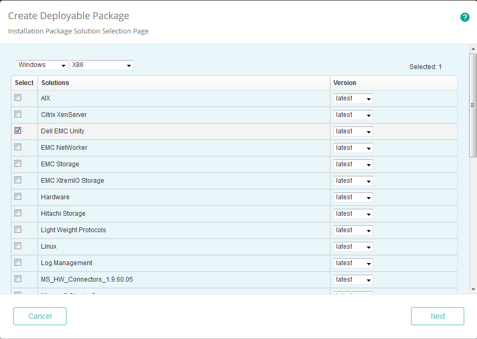Open the X86 architecture dropdown

point(102,65)
